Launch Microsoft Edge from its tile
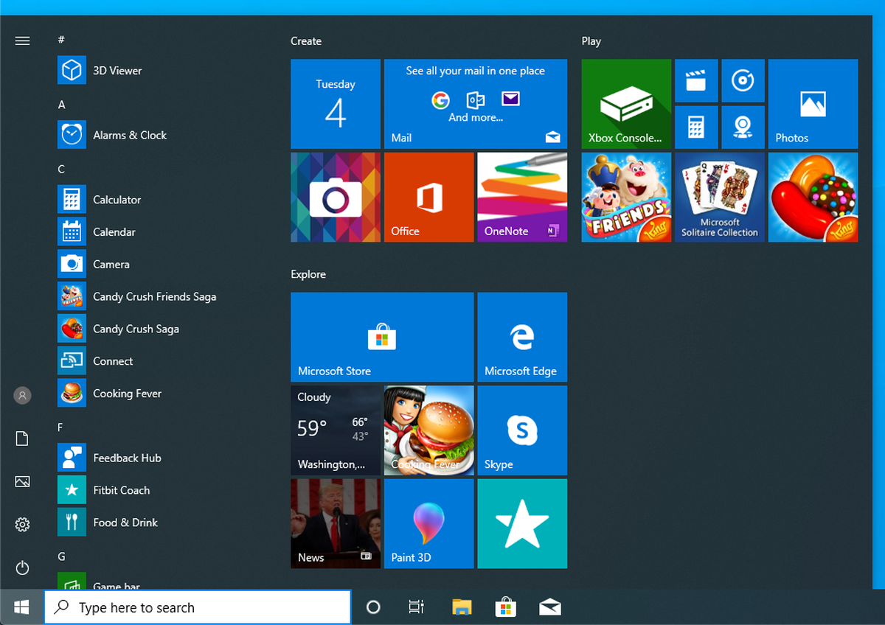This screenshot has width=885, height=625. click(x=522, y=337)
